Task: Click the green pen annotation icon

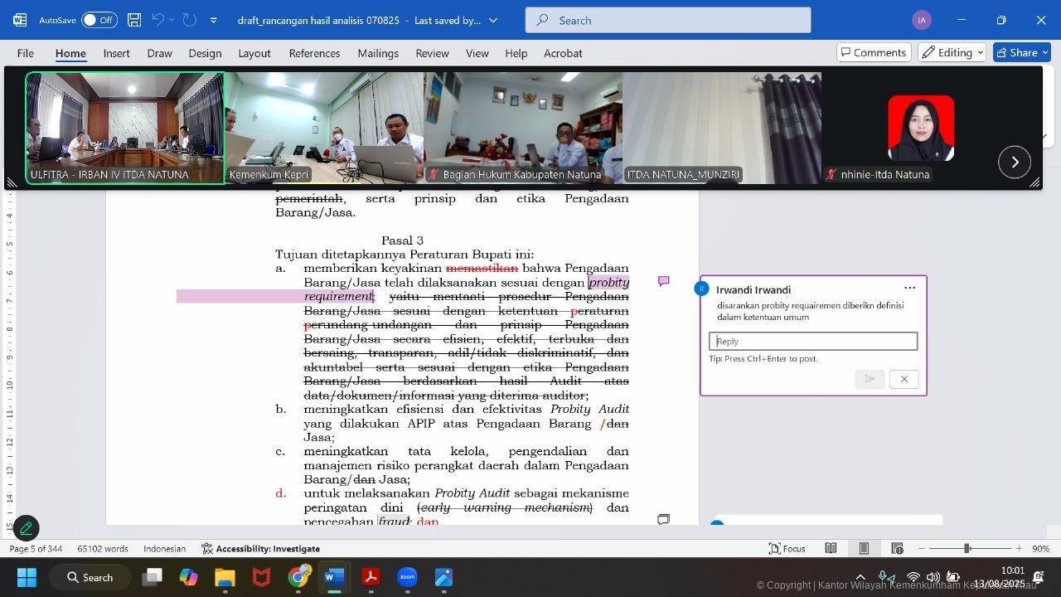Action: click(26, 527)
